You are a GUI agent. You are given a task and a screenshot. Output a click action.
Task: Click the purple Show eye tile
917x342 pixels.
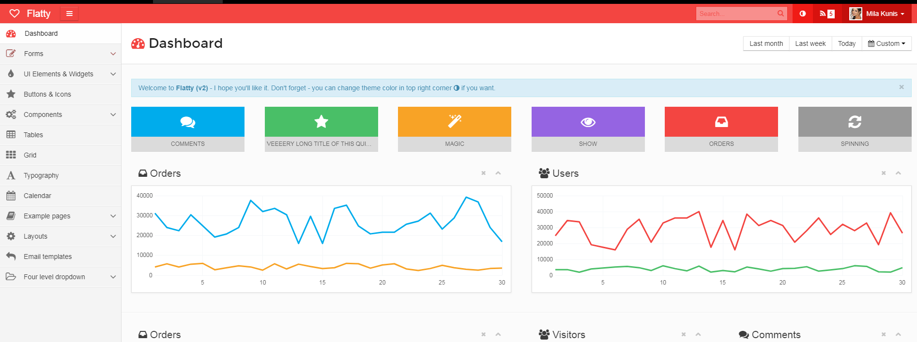588,122
